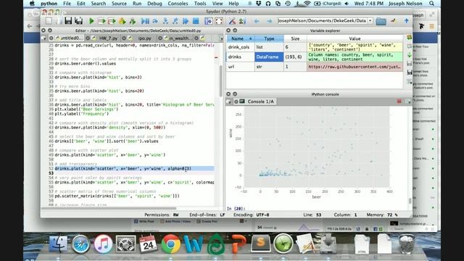Click the 'In [20]:' console input prompt
Viewport: 464px width, 261px height.
coord(236,208)
